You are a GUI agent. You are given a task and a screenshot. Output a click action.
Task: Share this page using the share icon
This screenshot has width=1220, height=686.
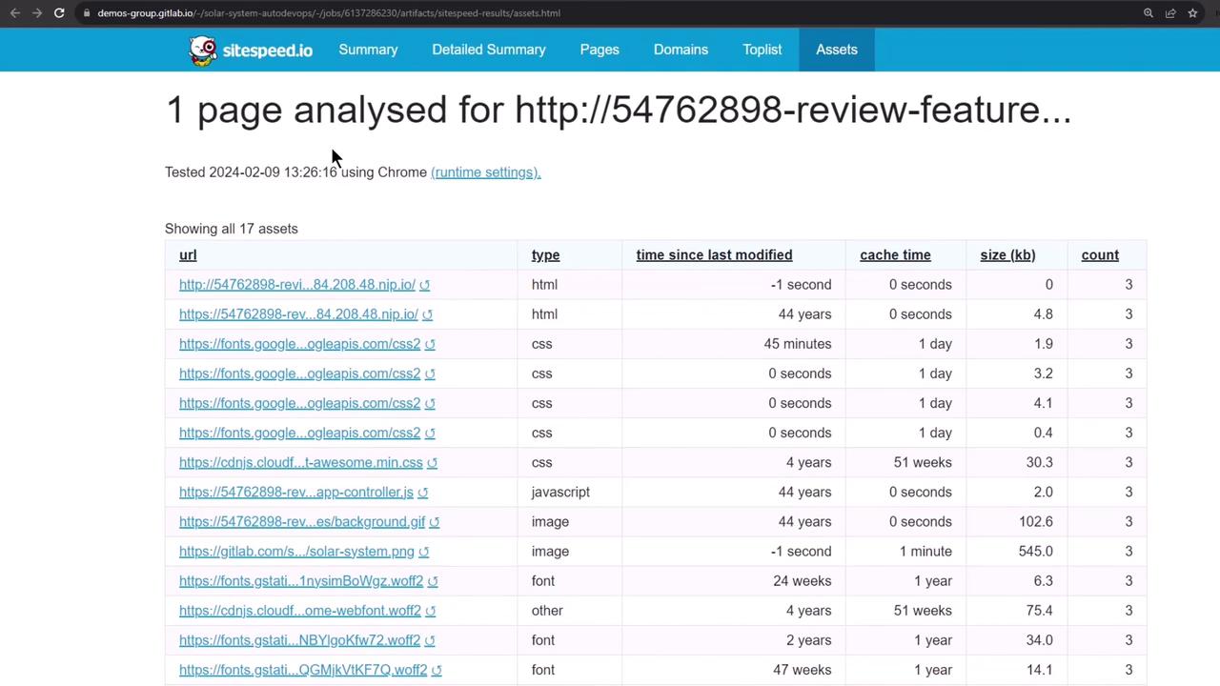pos(1170,13)
